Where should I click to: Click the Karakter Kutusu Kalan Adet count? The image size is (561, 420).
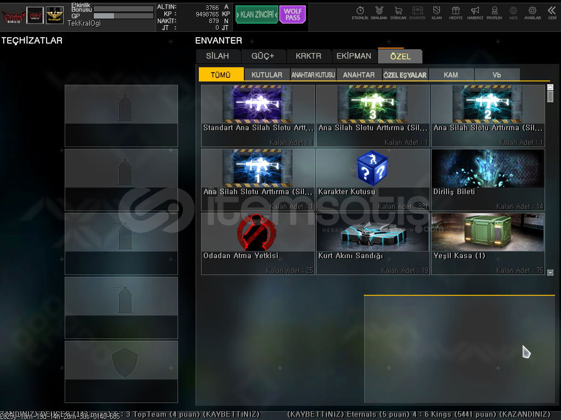point(403,206)
